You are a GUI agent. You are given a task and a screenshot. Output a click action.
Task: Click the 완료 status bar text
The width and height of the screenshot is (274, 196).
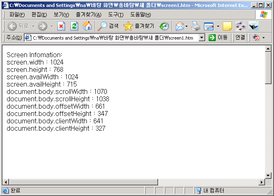click(x=16, y=190)
